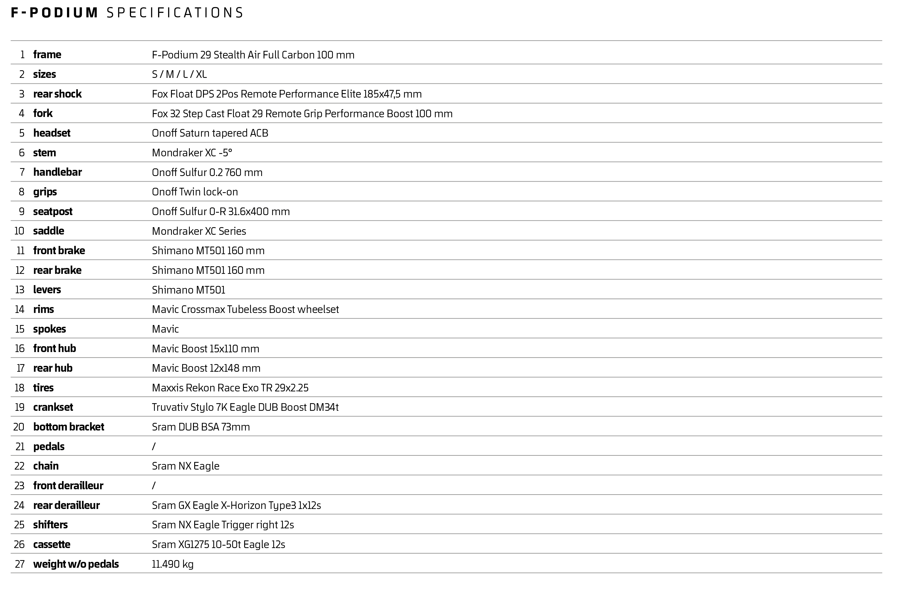Select the 'fork' row label
The width and height of the screenshot is (897, 598).
tap(43, 113)
